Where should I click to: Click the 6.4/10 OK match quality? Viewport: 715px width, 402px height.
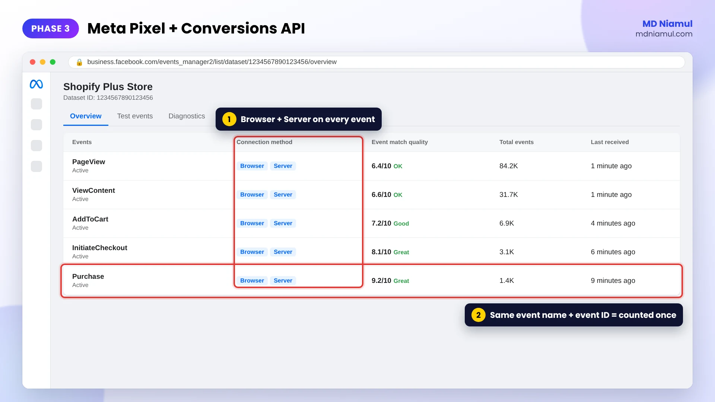point(387,166)
